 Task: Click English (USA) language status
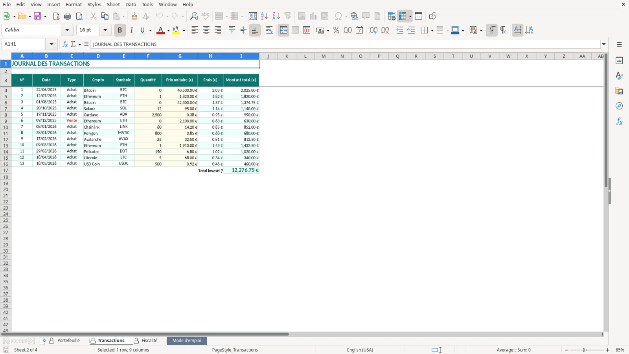click(x=360, y=350)
